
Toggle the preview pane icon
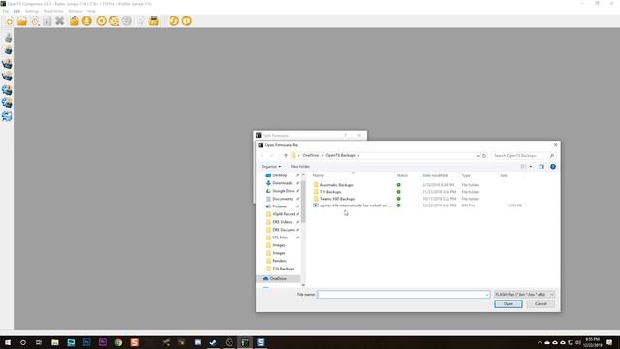point(542,167)
